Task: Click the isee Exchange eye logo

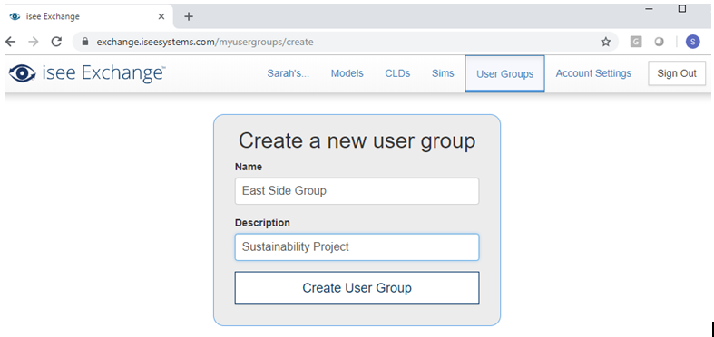Action: [x=23, y=73]
